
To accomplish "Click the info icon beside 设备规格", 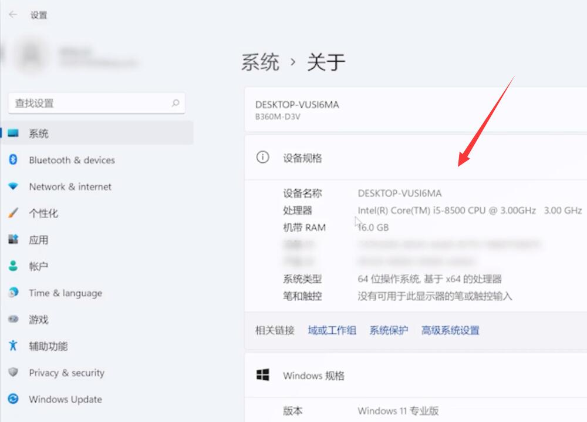I will coord(262,158).
